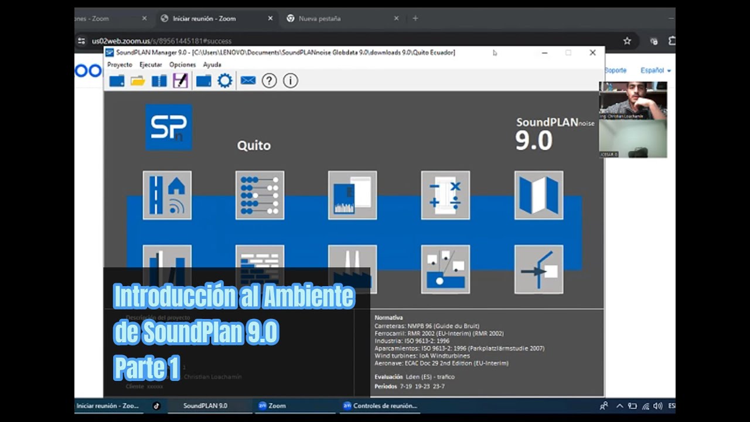The width and height of the screenshot is (750, 422).
Task: Click the Wind turbines: IoA Windturbines line
Action: 422,356
